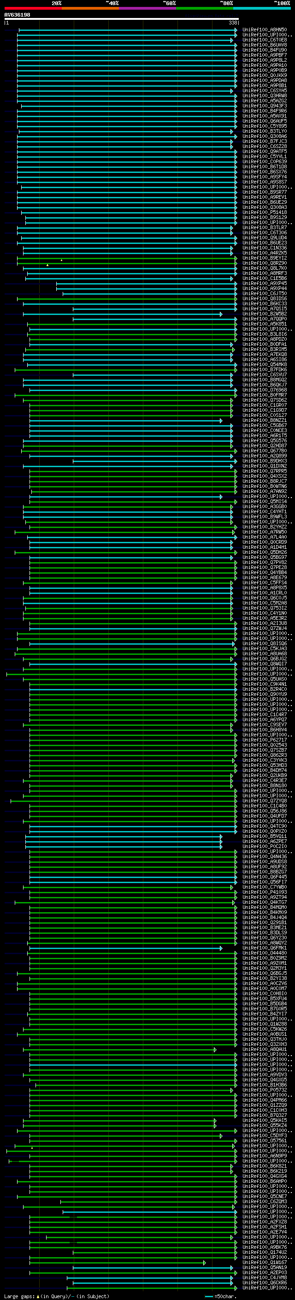Open hit UniRef100_B4FU90
This screenshot has height=1300, width=295.
click(265, 50)
